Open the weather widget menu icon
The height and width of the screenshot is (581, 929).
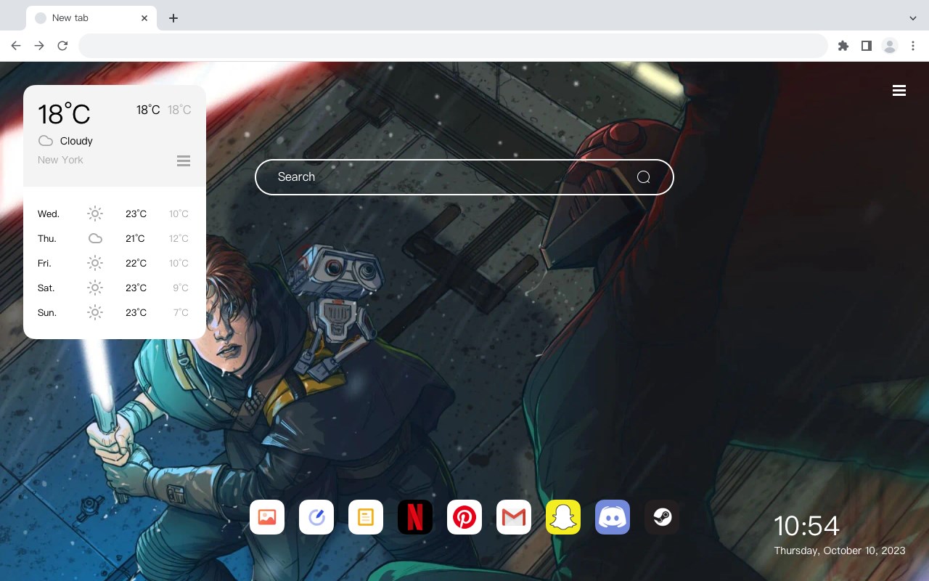click(x=184, y=161)
